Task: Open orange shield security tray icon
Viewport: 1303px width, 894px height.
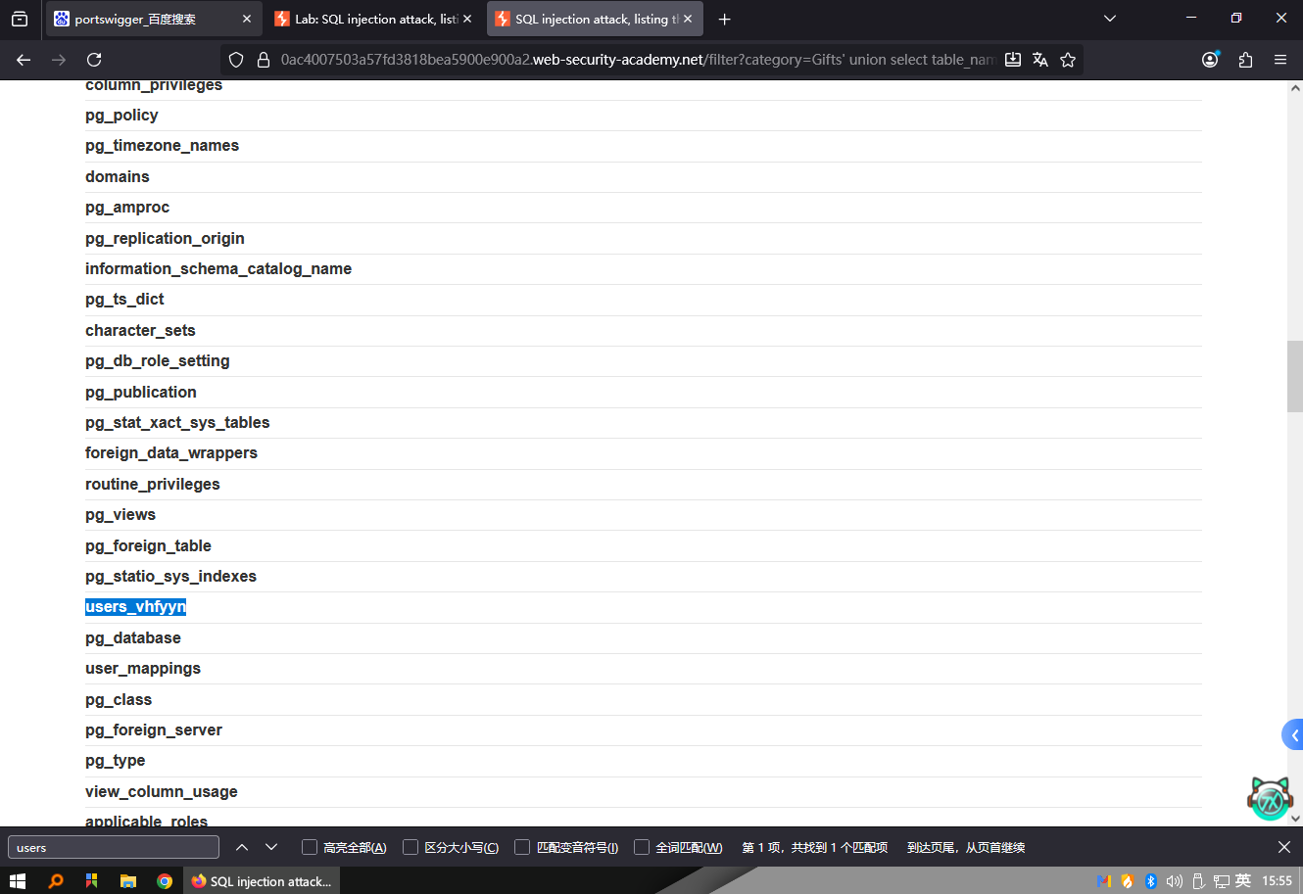Action: click(x=1128, y=881)
